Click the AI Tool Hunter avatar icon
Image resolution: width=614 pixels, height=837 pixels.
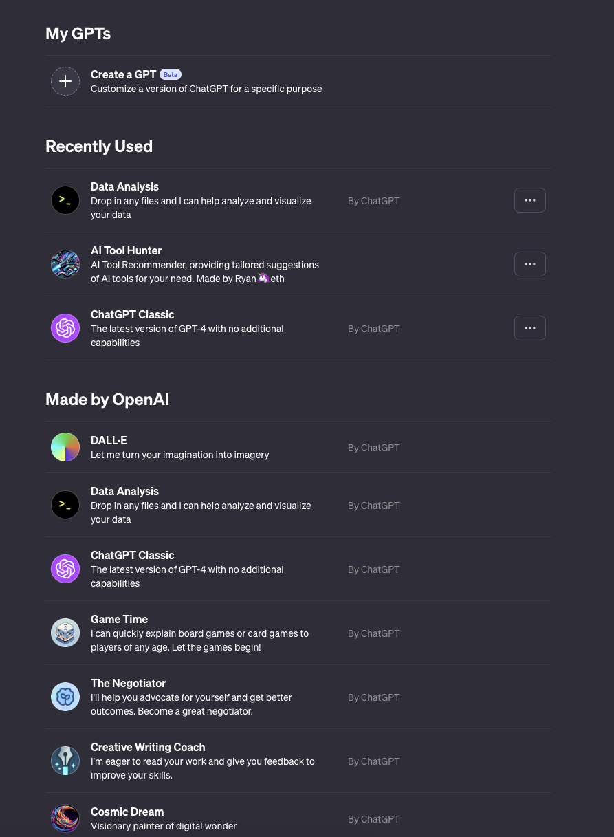tap(65, 264)
